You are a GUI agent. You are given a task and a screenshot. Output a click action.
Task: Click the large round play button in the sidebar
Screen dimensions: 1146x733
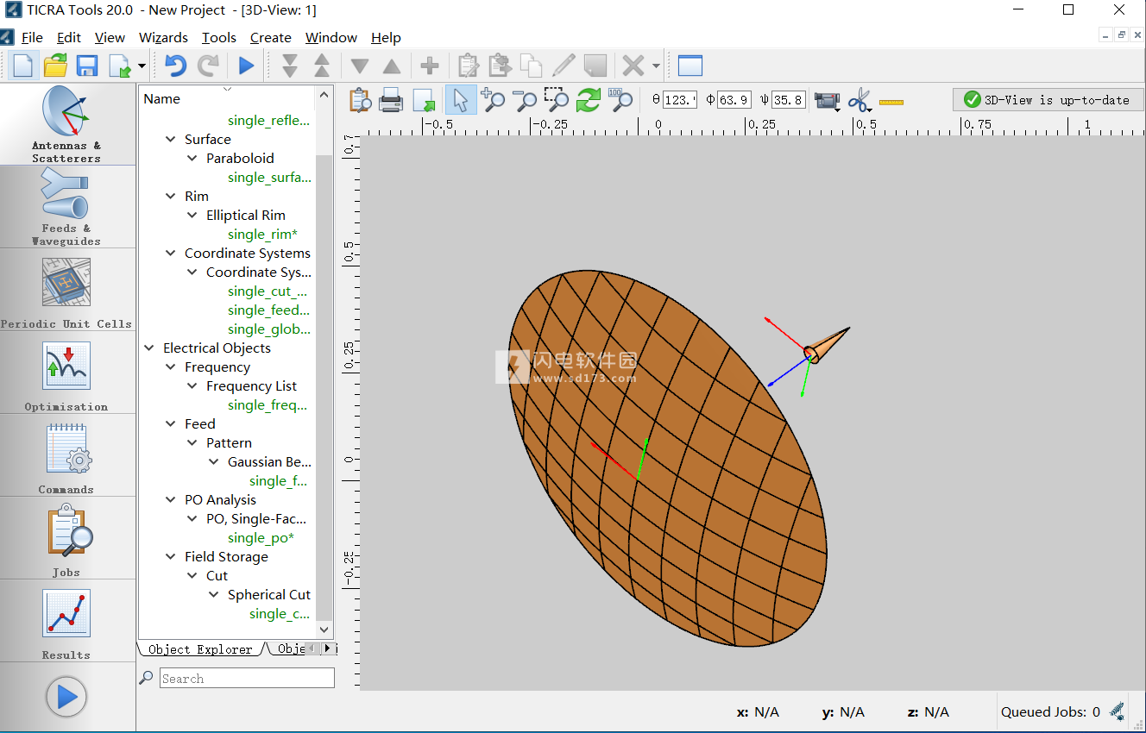(66, 696)
